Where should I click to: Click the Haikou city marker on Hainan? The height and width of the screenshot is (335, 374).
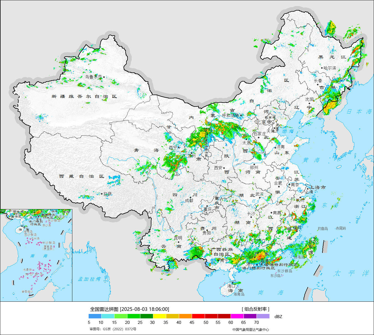pyautogui.click(x=233, y=283)
